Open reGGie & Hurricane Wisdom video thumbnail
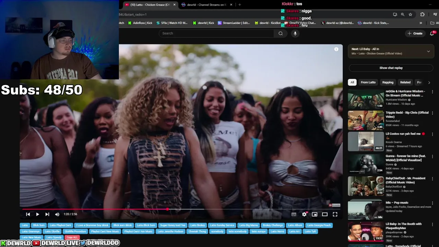 366,99
